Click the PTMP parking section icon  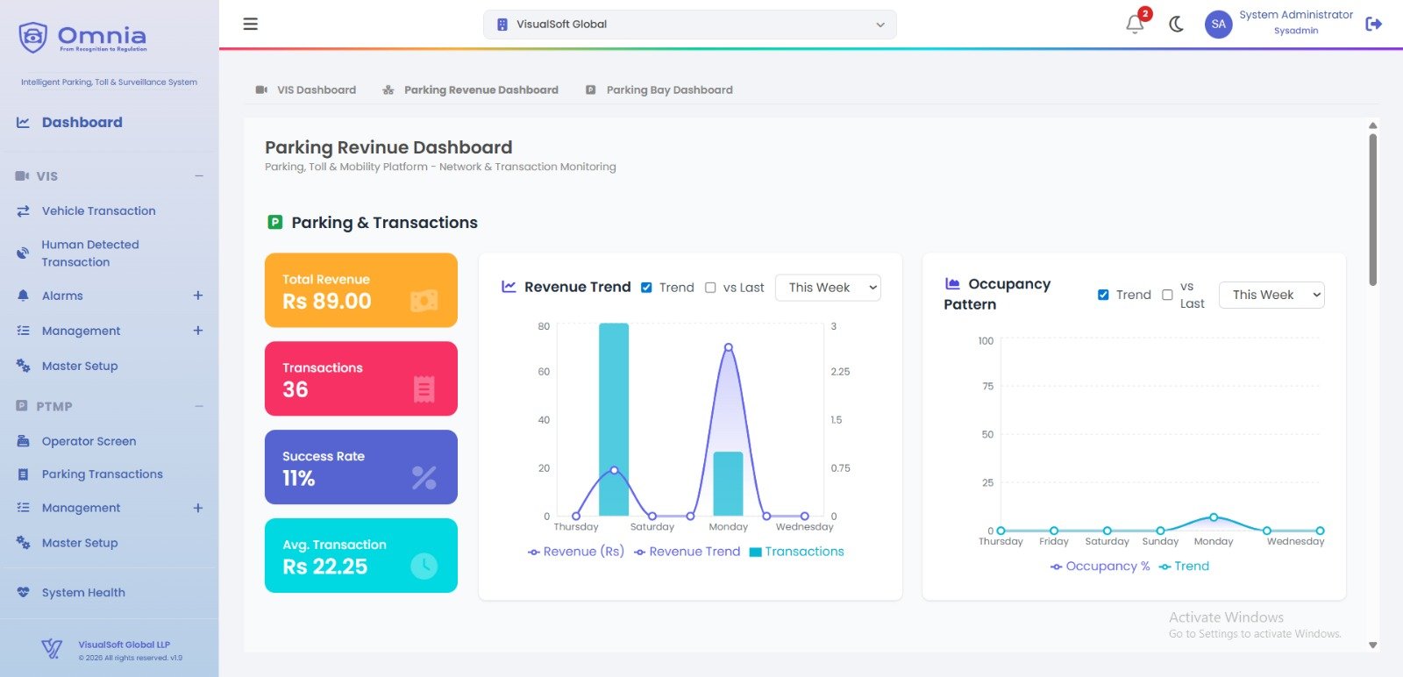point(22,406)
